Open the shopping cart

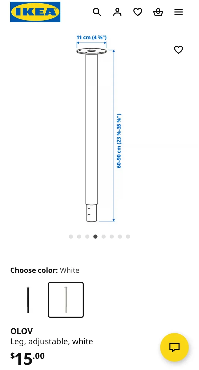click(x=158, y=12)
